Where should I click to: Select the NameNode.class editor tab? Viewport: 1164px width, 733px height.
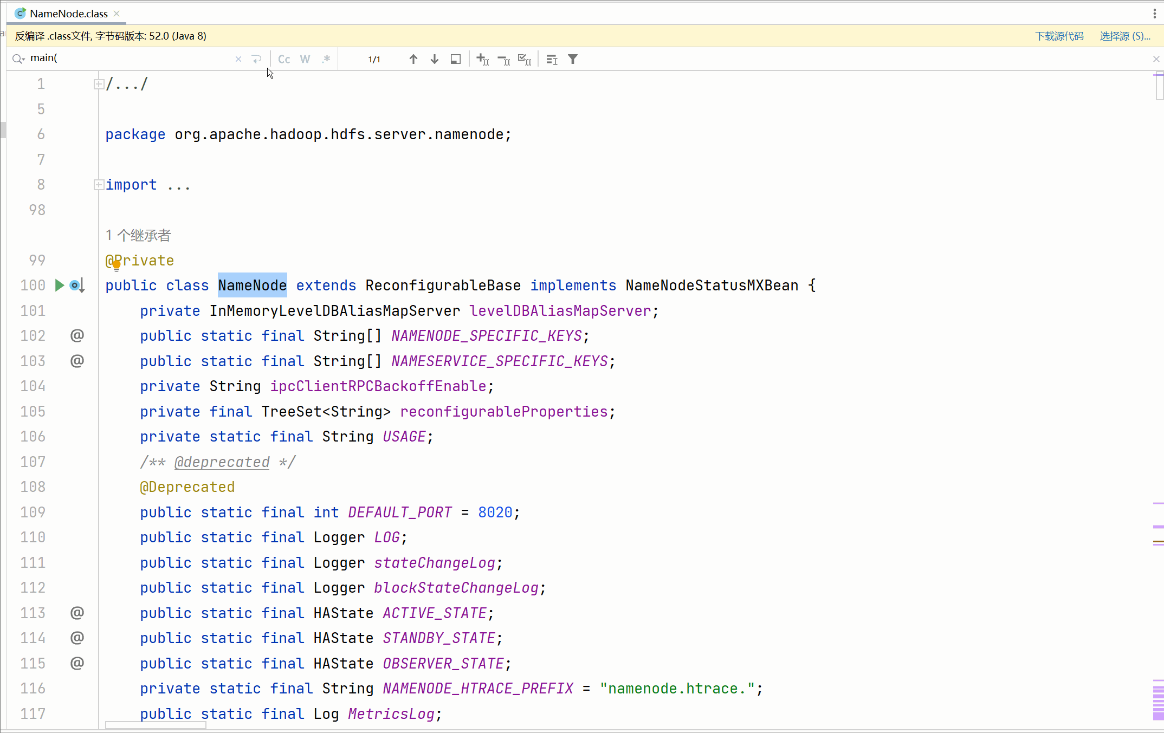click(68, 14)
